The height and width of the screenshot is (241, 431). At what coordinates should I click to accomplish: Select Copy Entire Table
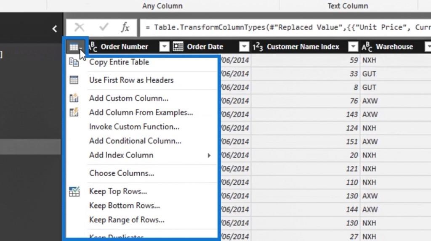[x=119, y=62]
